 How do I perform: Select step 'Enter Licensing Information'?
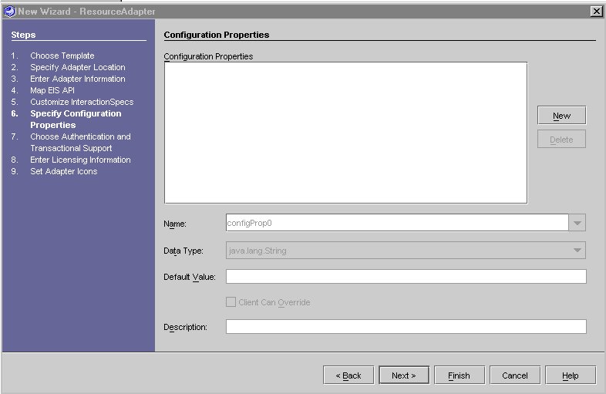80,160
